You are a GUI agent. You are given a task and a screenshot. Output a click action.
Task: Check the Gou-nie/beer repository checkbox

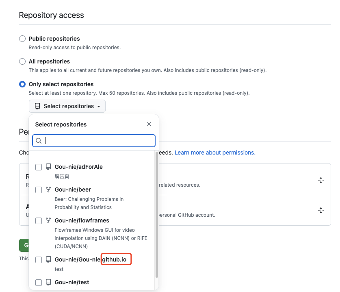(39, 190)
